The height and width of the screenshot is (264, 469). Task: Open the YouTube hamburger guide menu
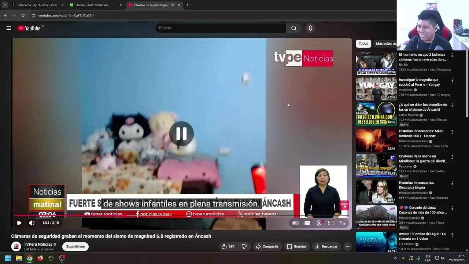point(8,28)
